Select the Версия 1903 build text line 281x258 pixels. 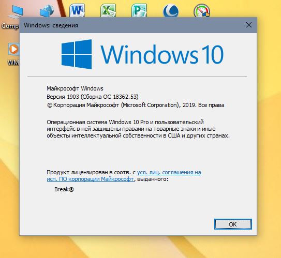[93, 97]
